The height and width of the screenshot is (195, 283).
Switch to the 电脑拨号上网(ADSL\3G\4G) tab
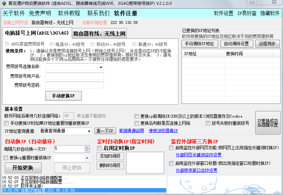37,33
